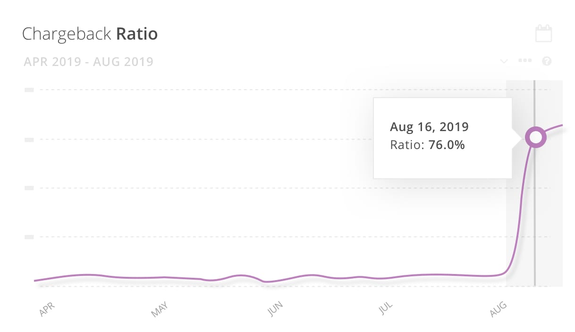This screenshot has width=575, height=332.
Task: Click the chart line dip just before JUN
Action: 267,282
